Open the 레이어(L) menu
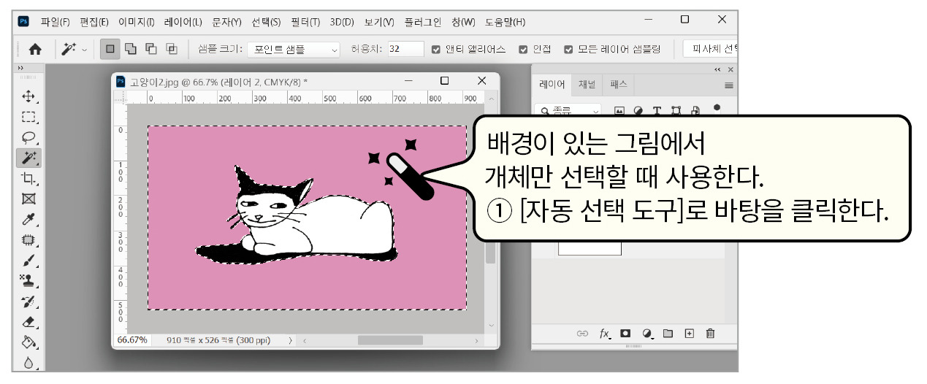Viewport: 927px width, 384px height. pos(183,22)
